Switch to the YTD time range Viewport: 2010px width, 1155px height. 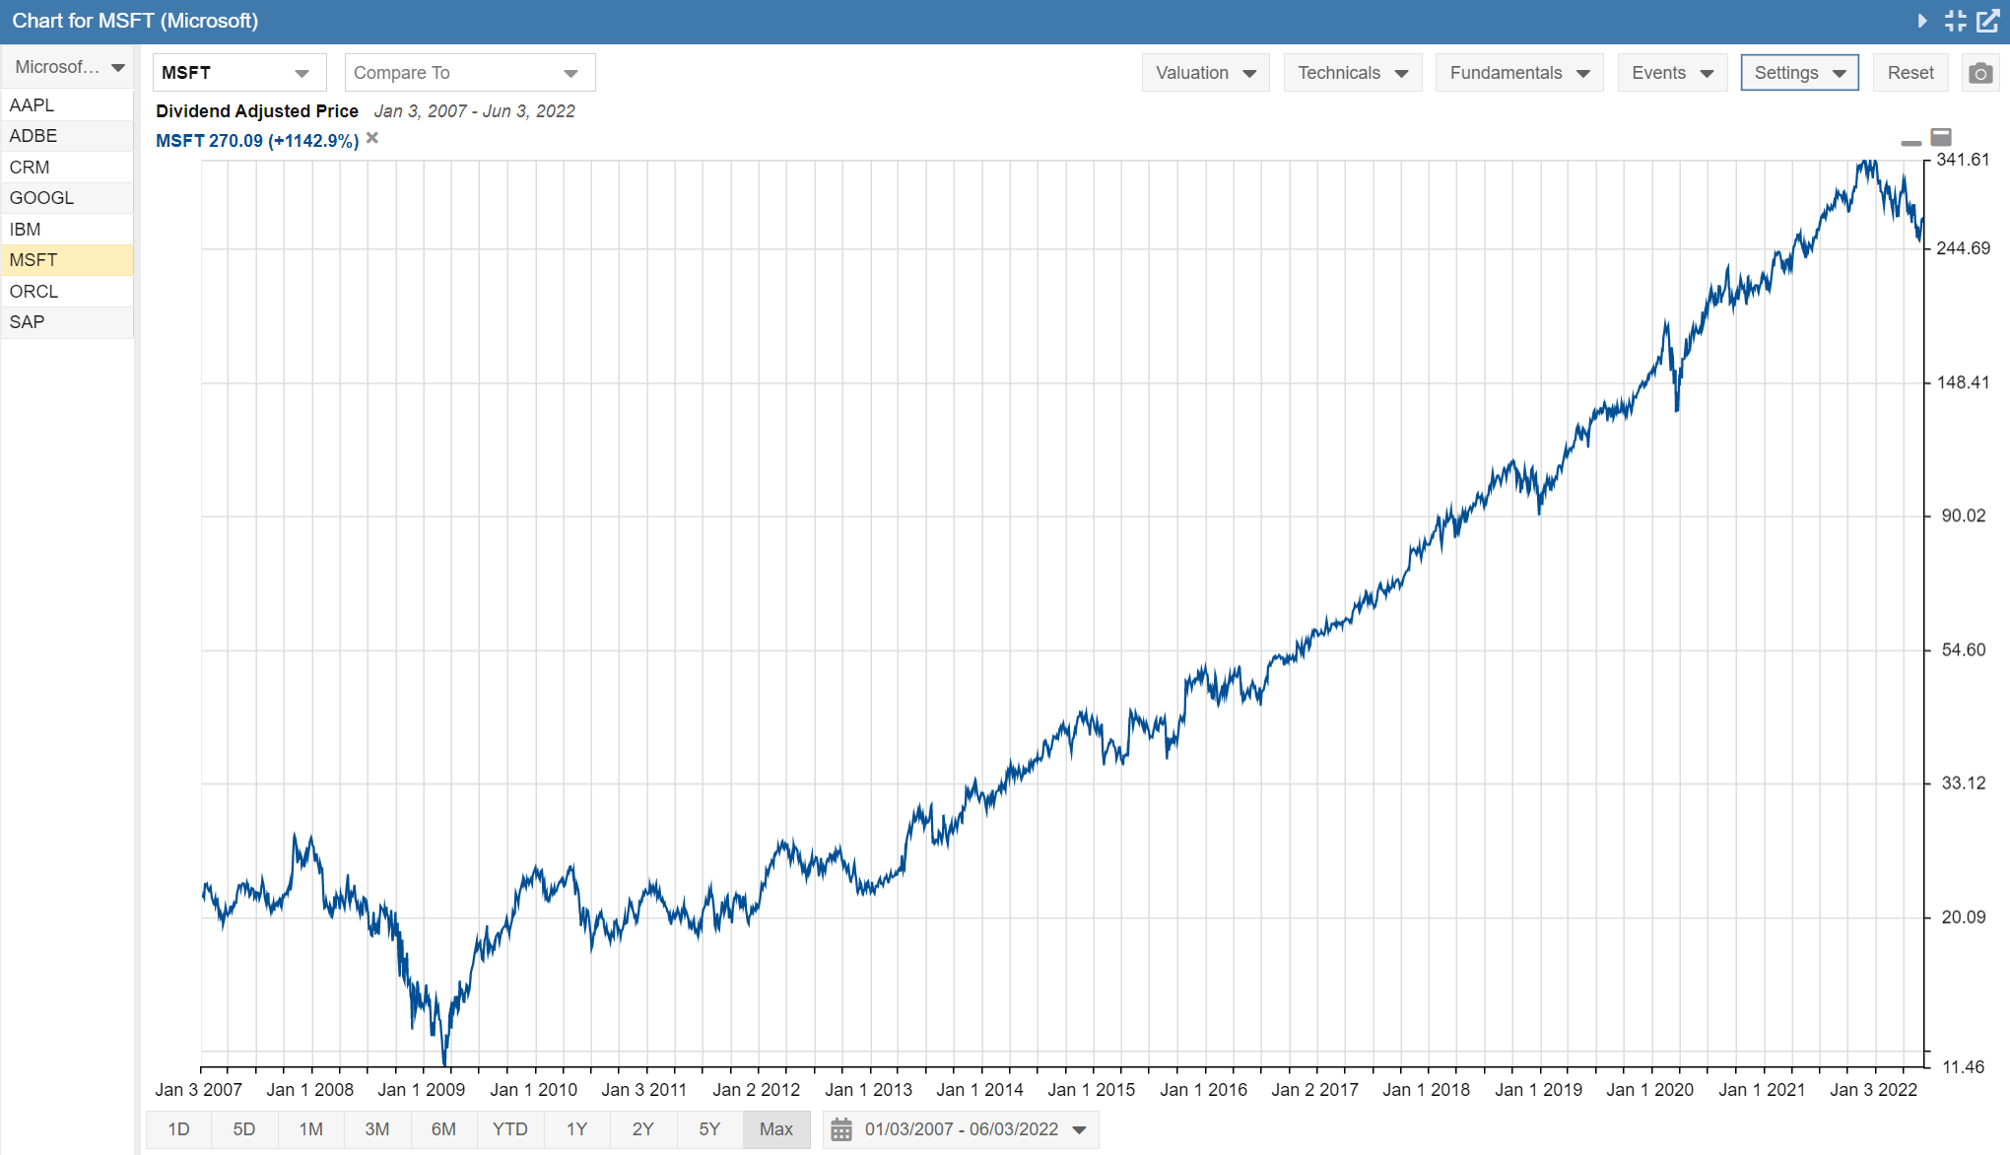coord(510,1129)
